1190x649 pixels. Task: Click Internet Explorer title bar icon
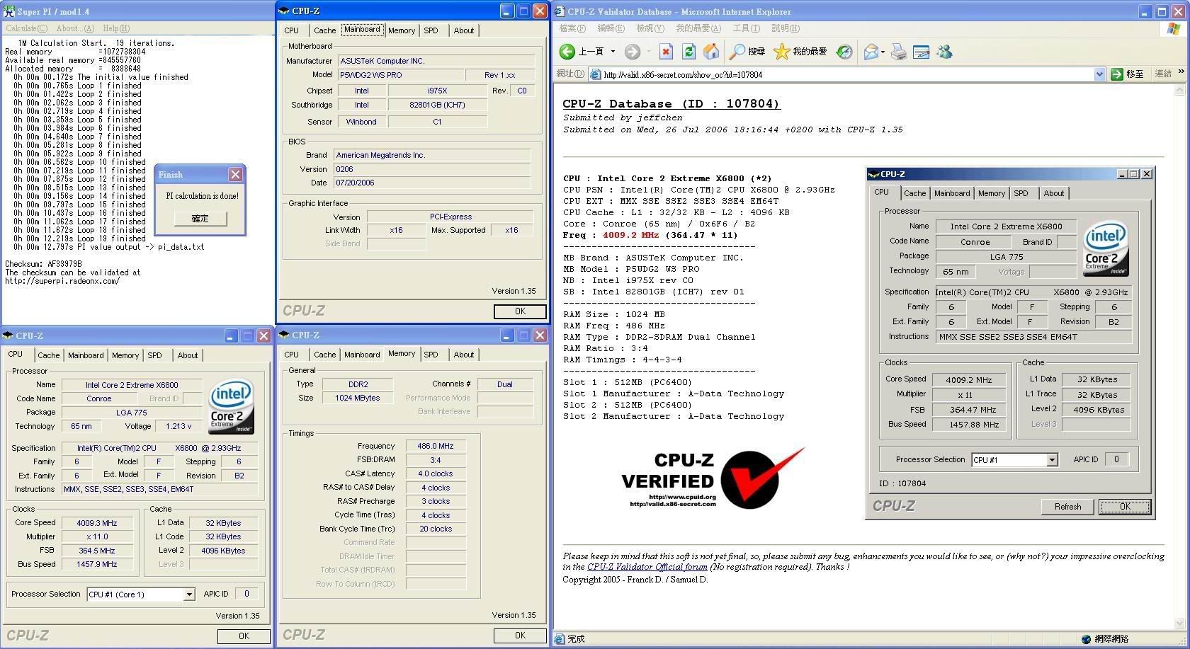(560, 11)
